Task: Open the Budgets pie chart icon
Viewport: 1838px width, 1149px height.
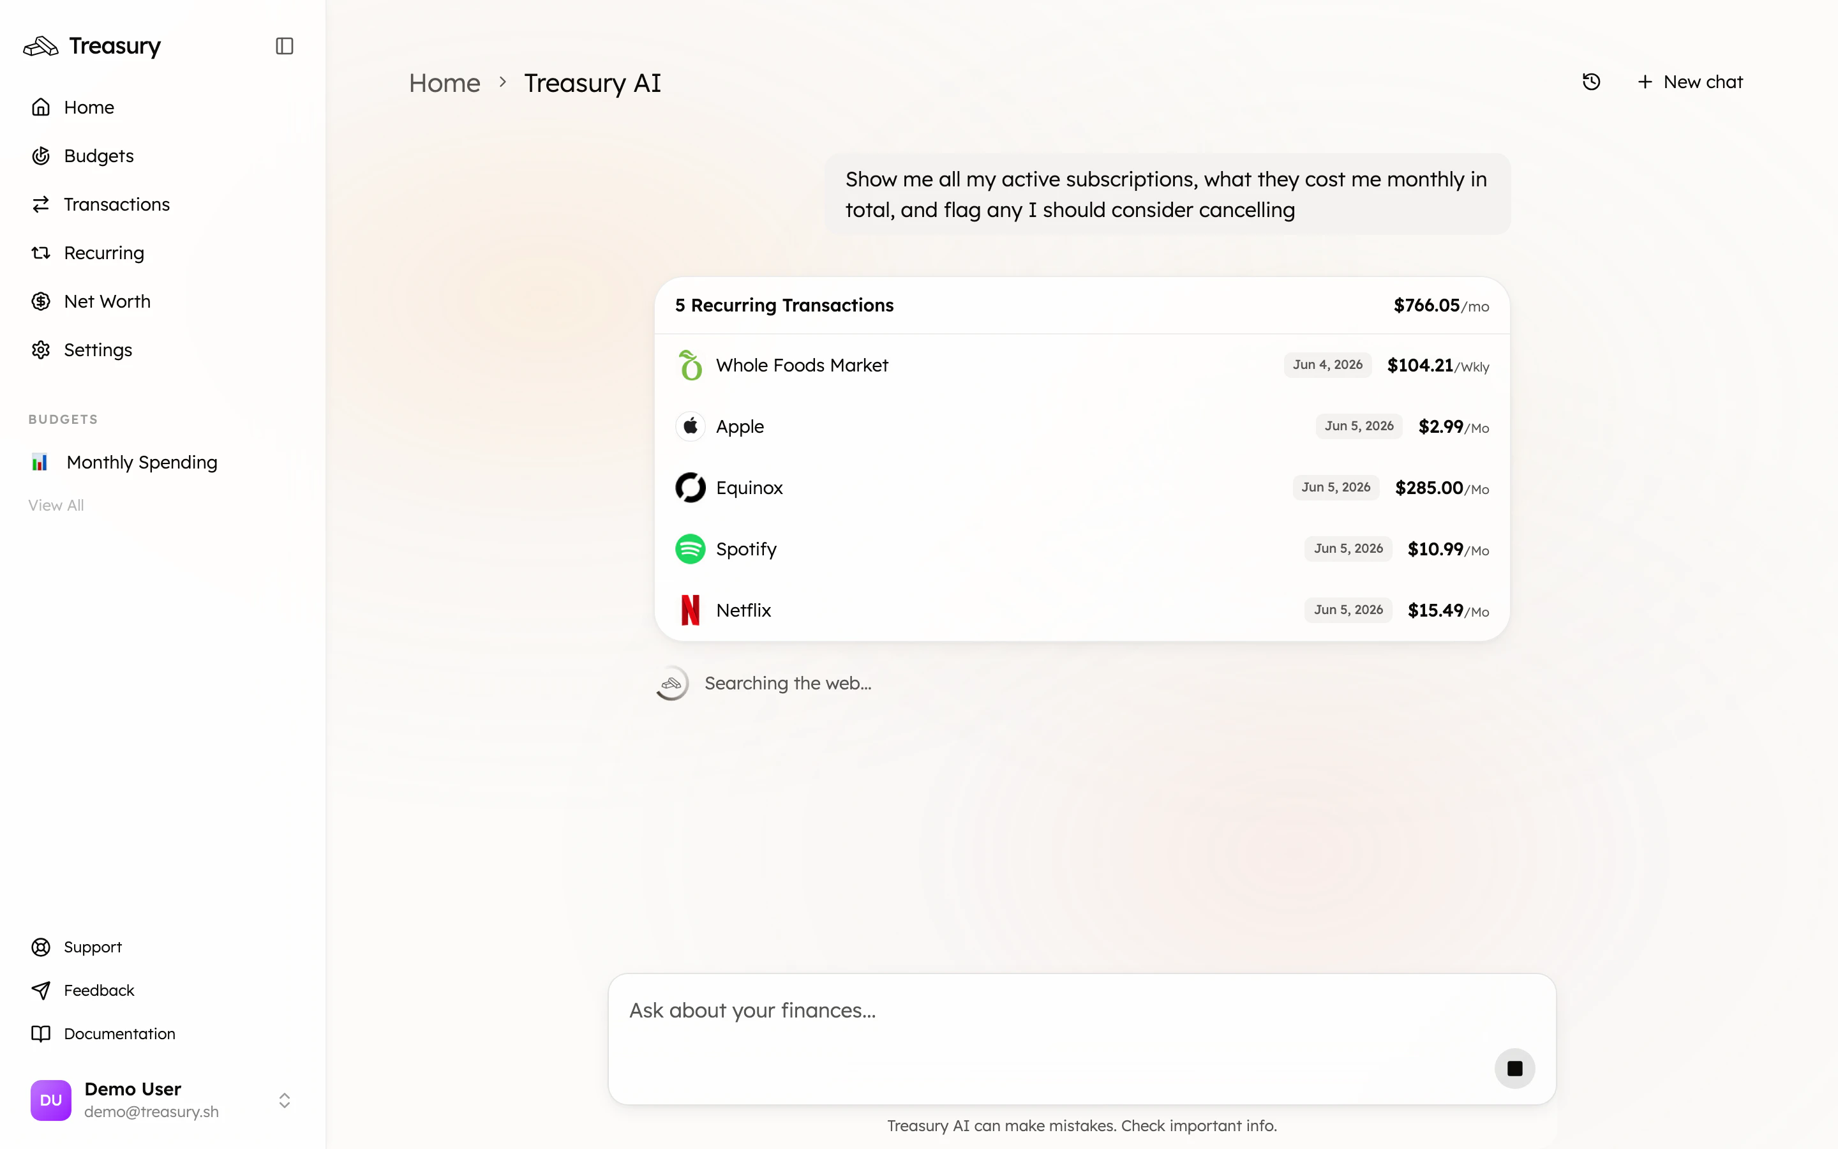Action: click(41, 156)
